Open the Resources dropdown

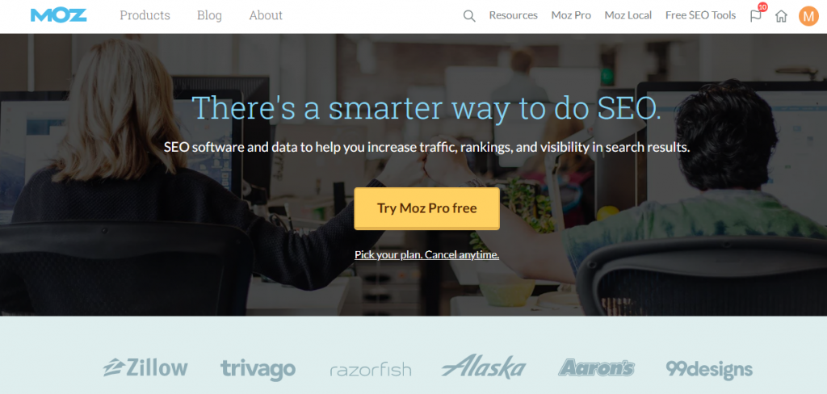coord(513,15)
